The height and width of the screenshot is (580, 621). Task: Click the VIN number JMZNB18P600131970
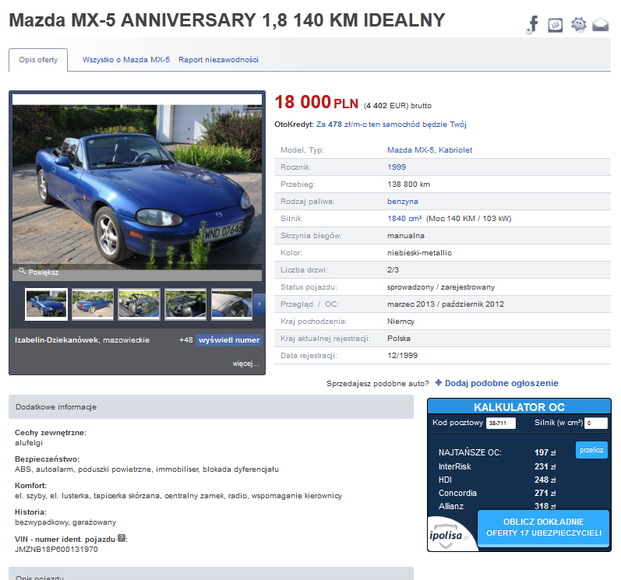tap(56, 549)
